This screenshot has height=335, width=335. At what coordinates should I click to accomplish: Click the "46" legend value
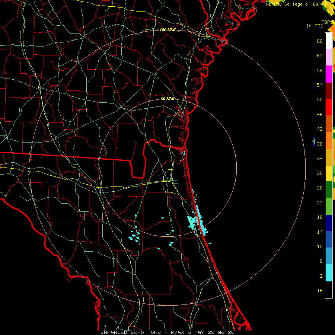coord(320,115)
